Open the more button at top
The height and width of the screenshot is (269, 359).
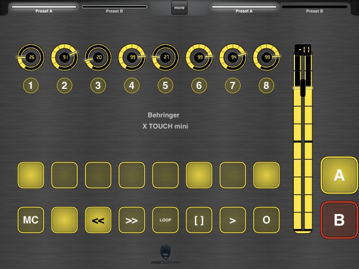click(180, 8)
